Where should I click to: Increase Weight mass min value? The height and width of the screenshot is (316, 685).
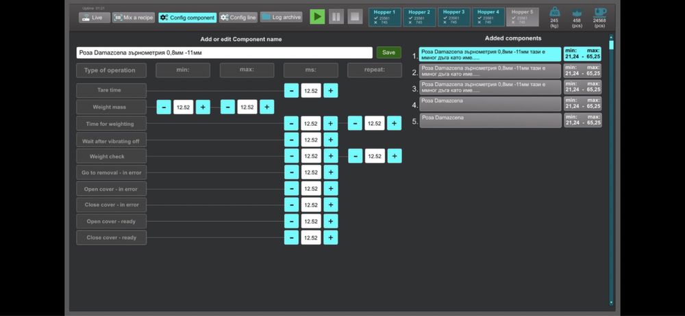click(x=203, y=107)
